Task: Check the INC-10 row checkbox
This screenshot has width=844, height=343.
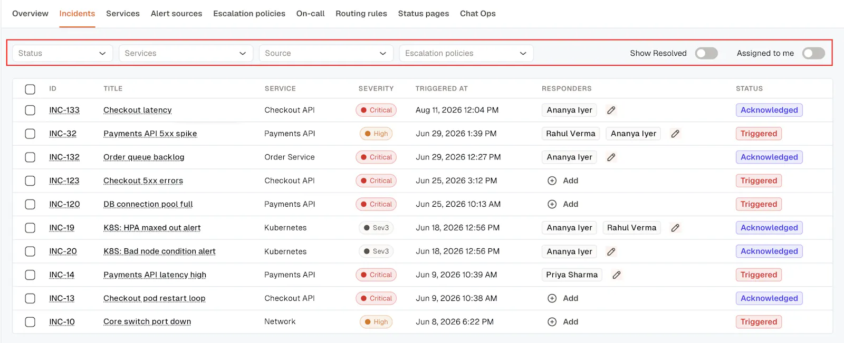Action: (30, 322)
